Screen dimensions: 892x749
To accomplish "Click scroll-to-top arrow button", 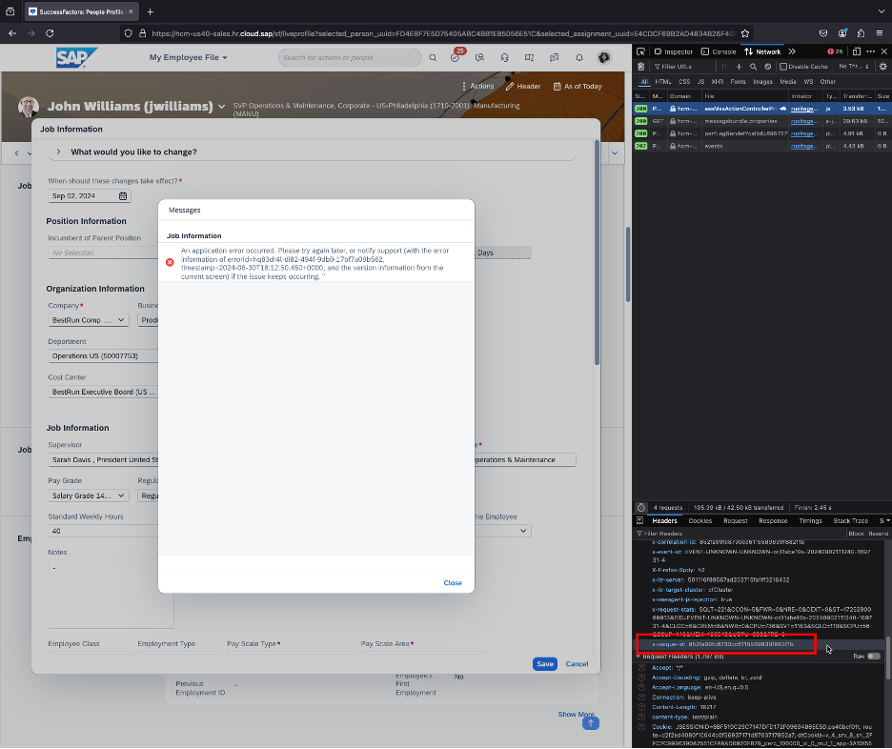I will coord(591,723).
